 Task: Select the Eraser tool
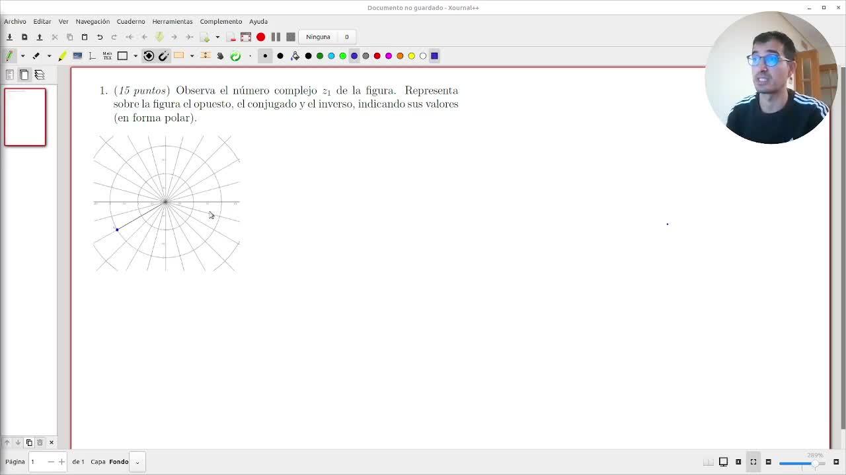coord(36,56)
